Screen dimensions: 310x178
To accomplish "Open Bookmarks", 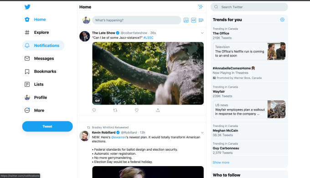I will pos(40,72).
